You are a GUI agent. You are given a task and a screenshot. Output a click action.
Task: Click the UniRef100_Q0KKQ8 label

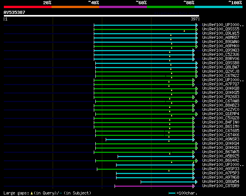[221, 89]
